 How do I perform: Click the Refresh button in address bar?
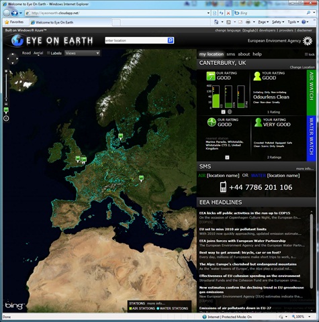[222, 13]
